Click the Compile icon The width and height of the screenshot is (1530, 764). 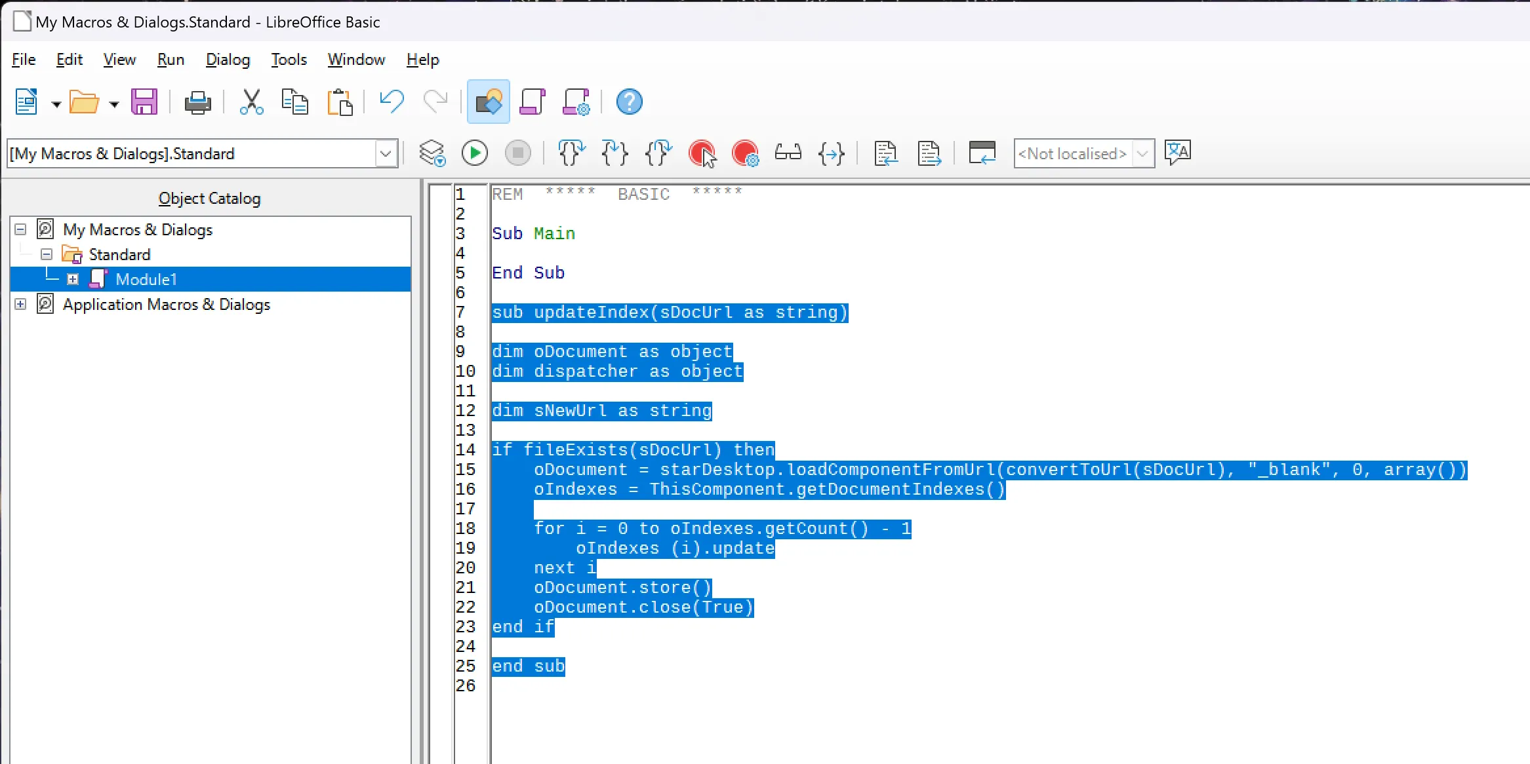coord(432,153)
